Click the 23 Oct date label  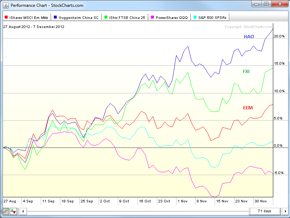click(164, 201)
